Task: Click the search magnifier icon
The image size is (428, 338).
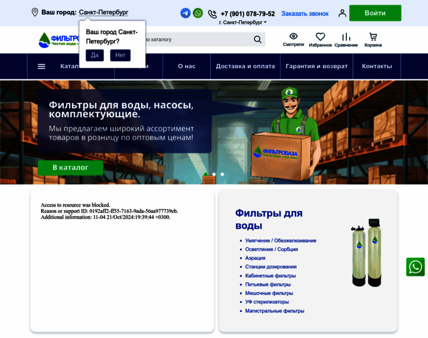Action: point(257,39)
